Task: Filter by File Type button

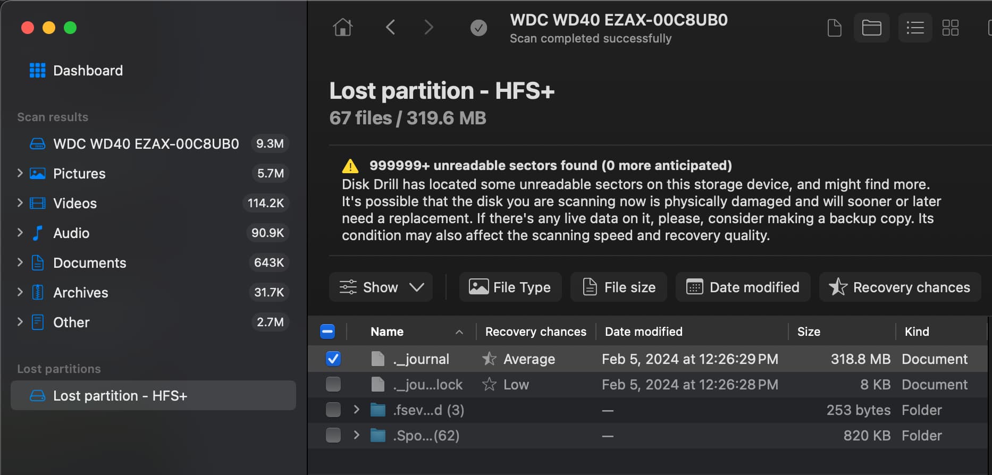Action: point(510,287)
